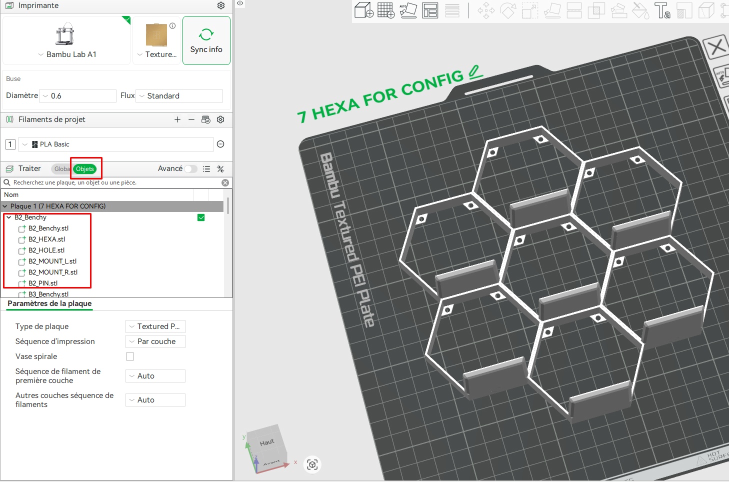Click the filament number 1 box

(x=10, y=144)
